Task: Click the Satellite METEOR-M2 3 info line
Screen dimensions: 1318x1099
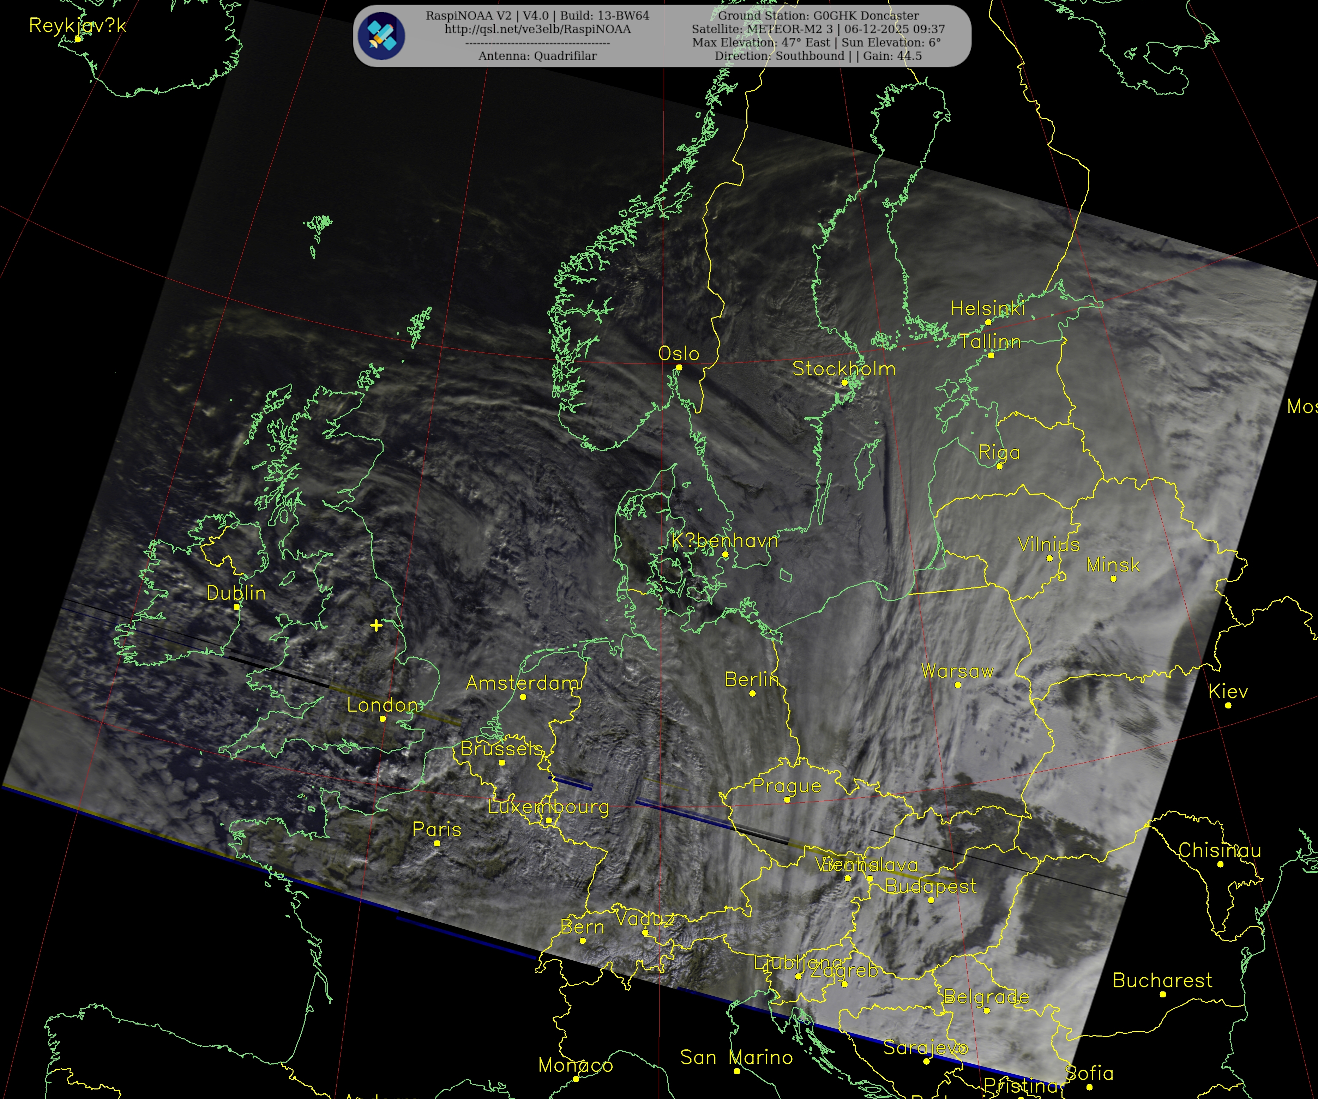Action: [x=818, y=29]
